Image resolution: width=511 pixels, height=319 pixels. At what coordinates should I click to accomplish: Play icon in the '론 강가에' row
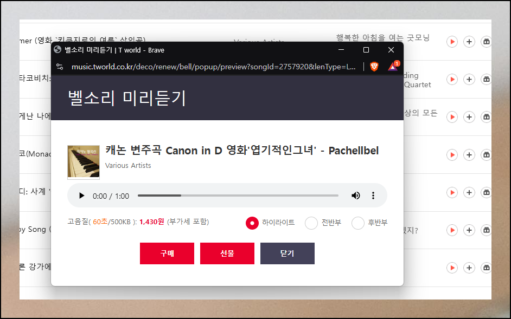(x=452, y=268)
